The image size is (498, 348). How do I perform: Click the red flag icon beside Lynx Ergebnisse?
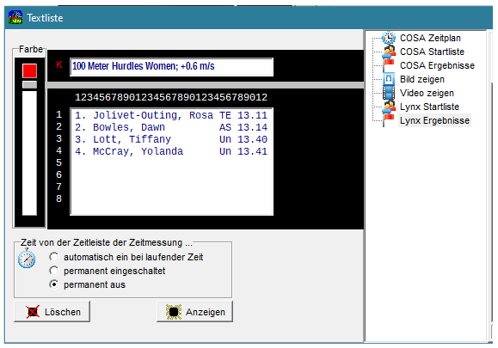tap(389, 120)
